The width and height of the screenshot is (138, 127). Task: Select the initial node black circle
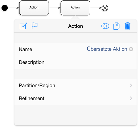click(x=4, y=8)
